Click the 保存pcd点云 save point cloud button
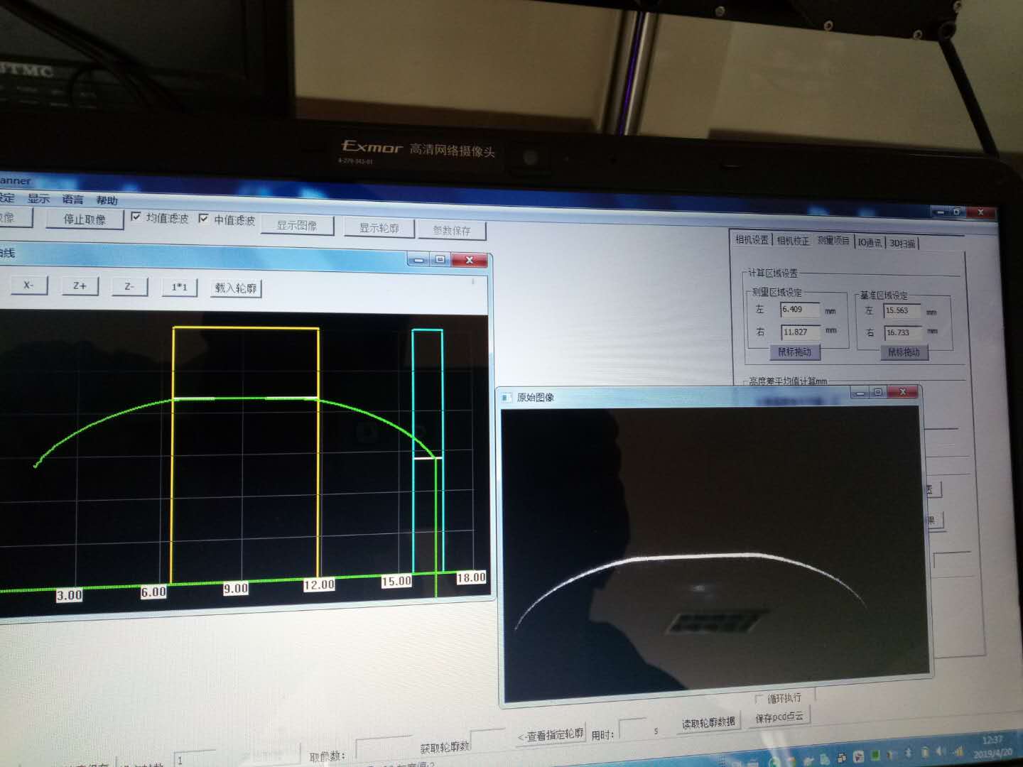The height and width of the screenshot is (767, 1023). pos(779,717)
